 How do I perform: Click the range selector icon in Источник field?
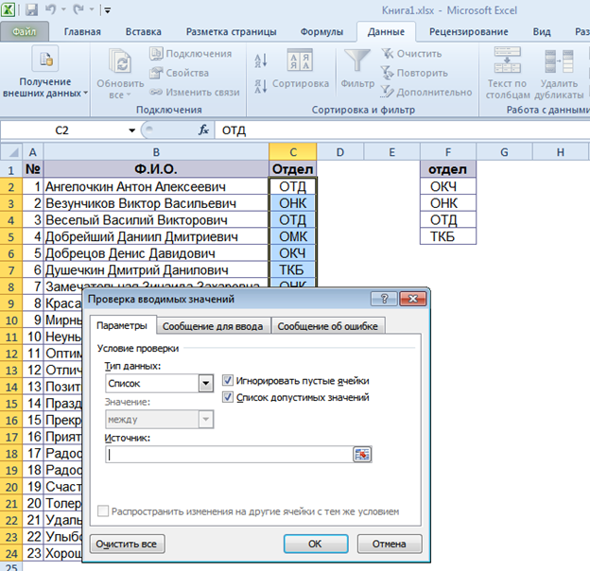[363, 454]
